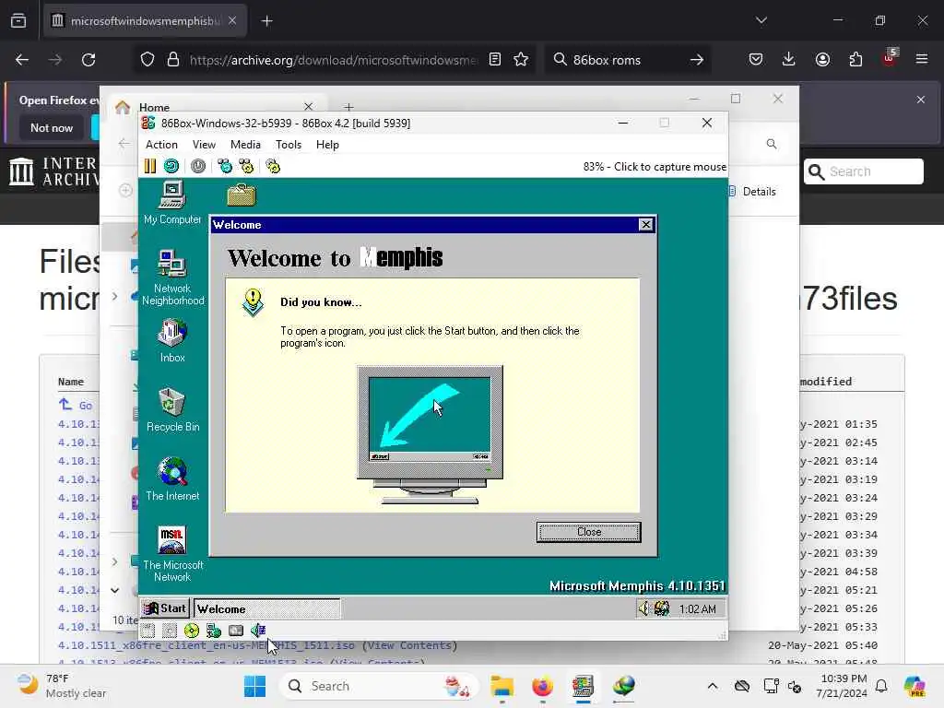Click the Welcome taskbar button
944x708 pixels.
click(x=266, y=608)
